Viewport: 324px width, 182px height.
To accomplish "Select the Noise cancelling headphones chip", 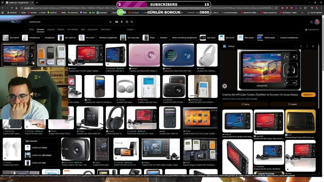I will click(x=184, y=38).
